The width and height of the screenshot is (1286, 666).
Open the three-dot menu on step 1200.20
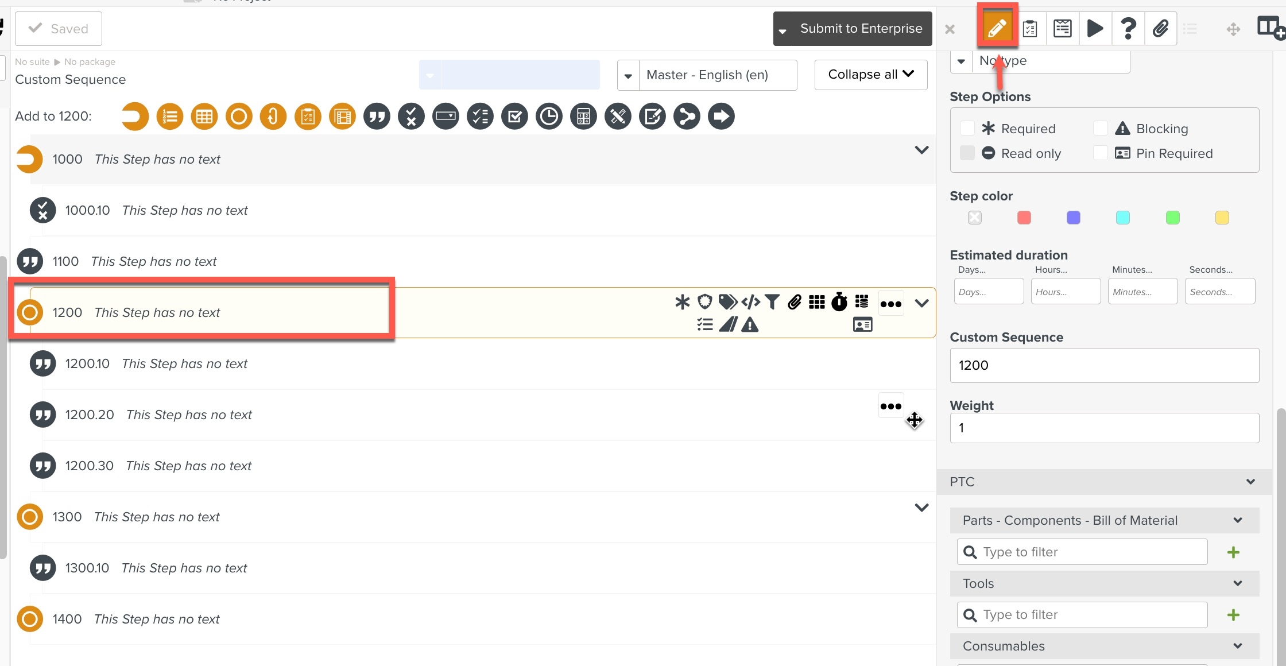890,405
